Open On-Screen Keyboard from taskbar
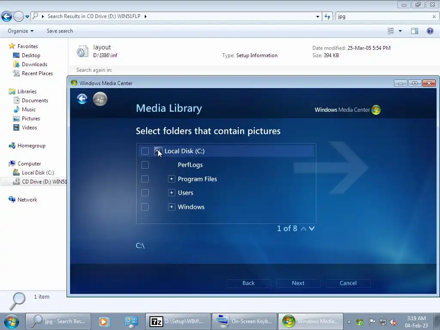 coord(244,321)
